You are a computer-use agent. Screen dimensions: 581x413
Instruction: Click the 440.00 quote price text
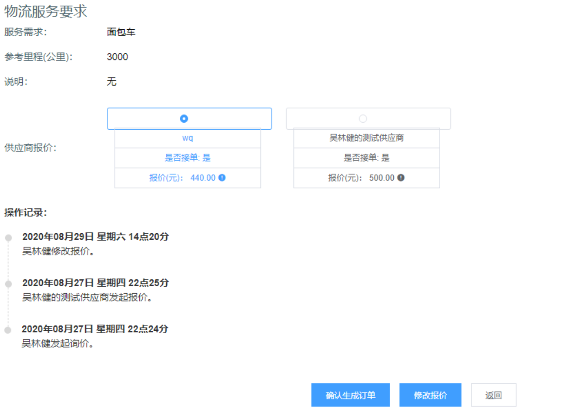(203, 178)
